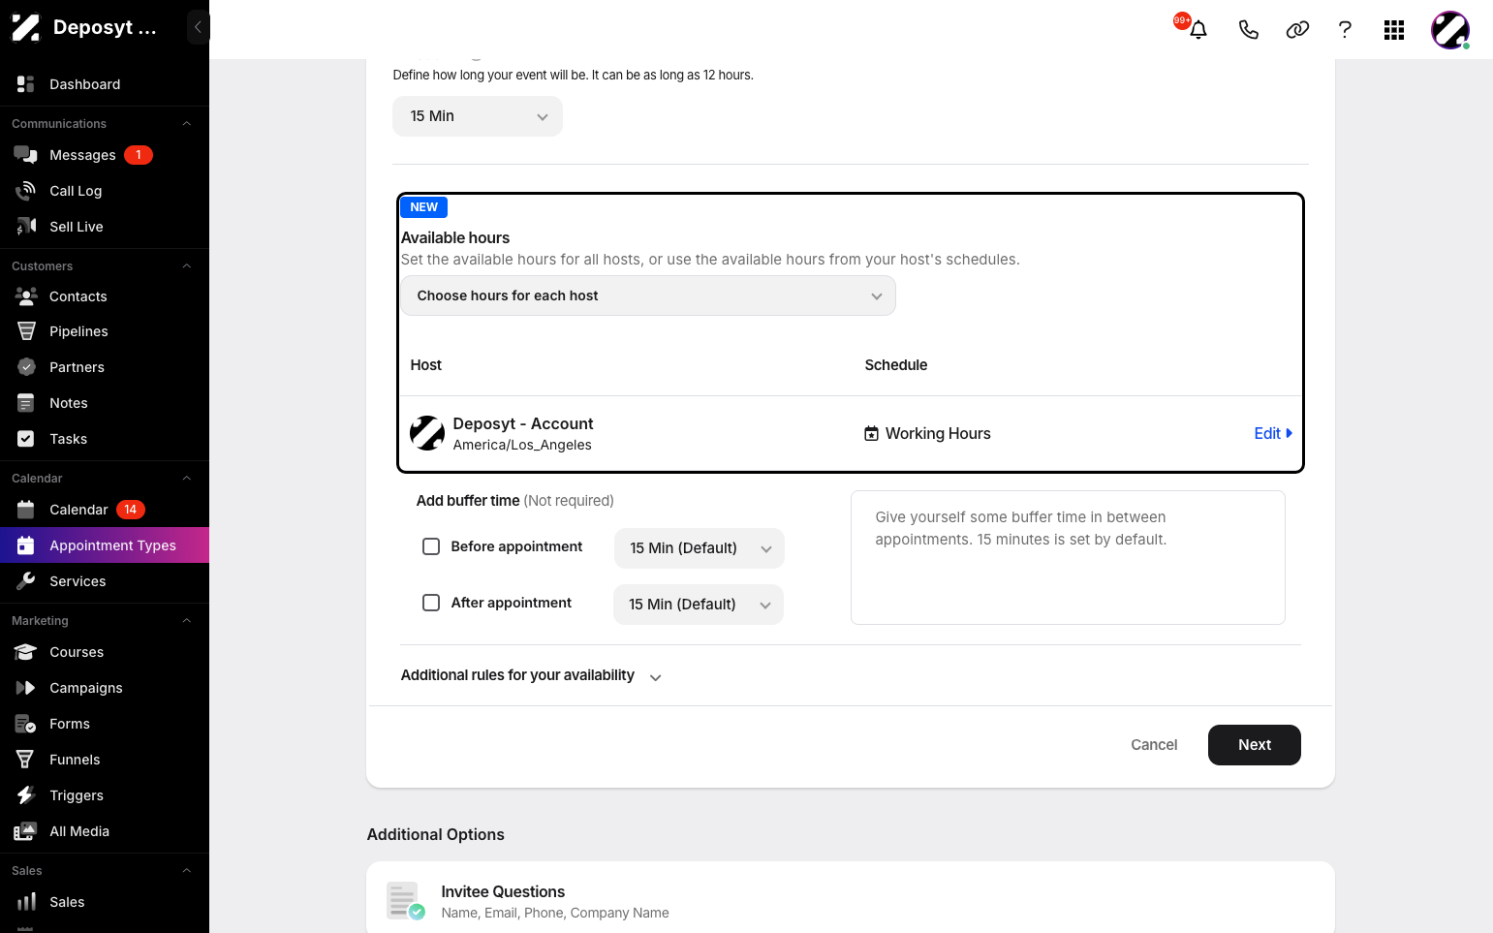Click the Working Hours calendar icon

tap(871, 433)
